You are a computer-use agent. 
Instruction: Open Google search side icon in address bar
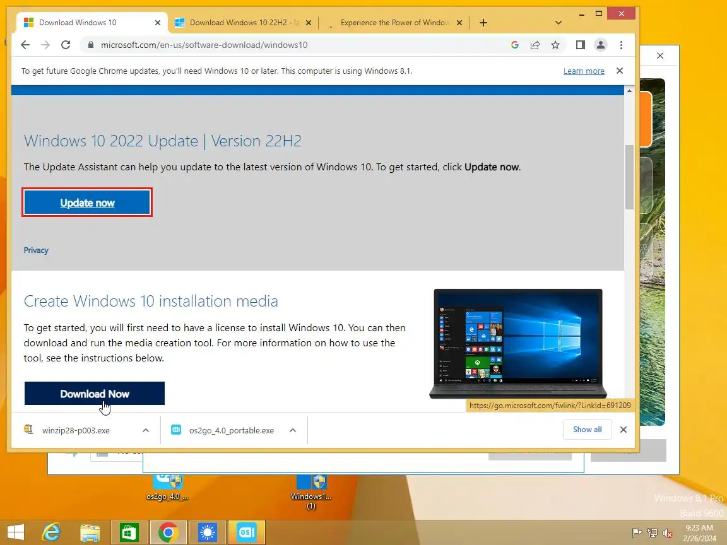pos(515,45)
